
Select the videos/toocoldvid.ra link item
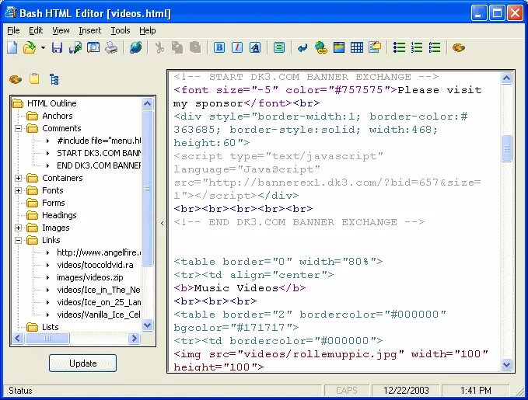click(x=95, y=265)
